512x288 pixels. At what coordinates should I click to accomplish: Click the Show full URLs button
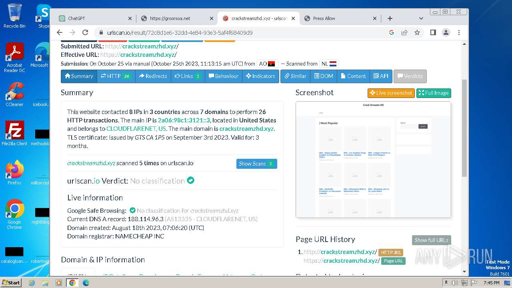click(x=432, y=240)
